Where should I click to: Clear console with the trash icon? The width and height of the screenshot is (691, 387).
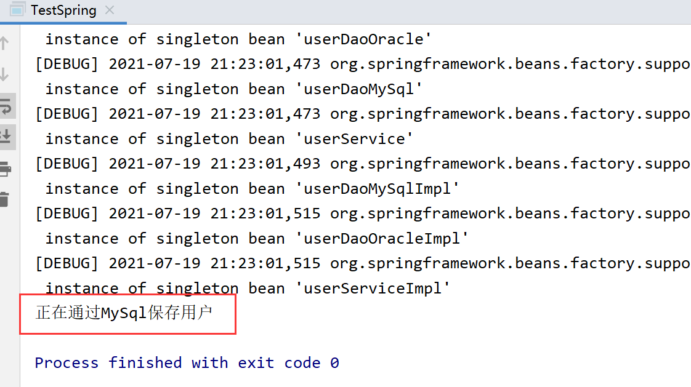(x=5, y=199)
